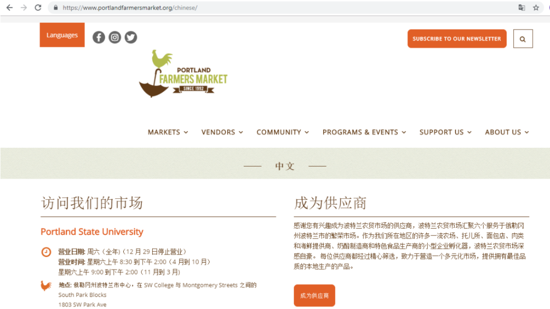Click the 访问我们的市场 heading
This screenshot has height=309, width=550.
pos(92,203)
